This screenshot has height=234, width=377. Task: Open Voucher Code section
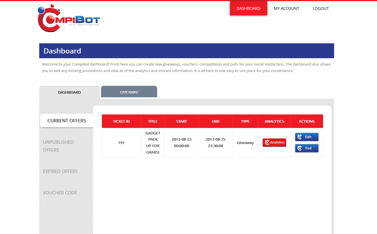click(60, 193)
